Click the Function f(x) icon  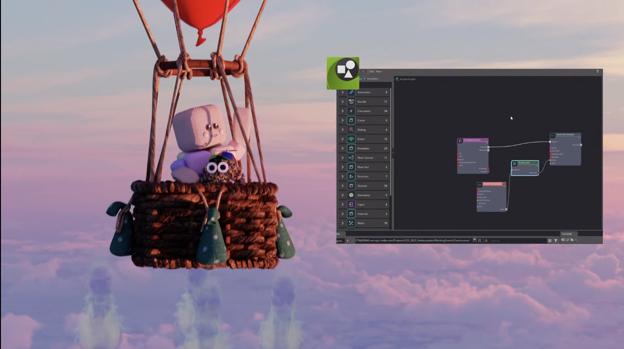[x=351, y=176]
